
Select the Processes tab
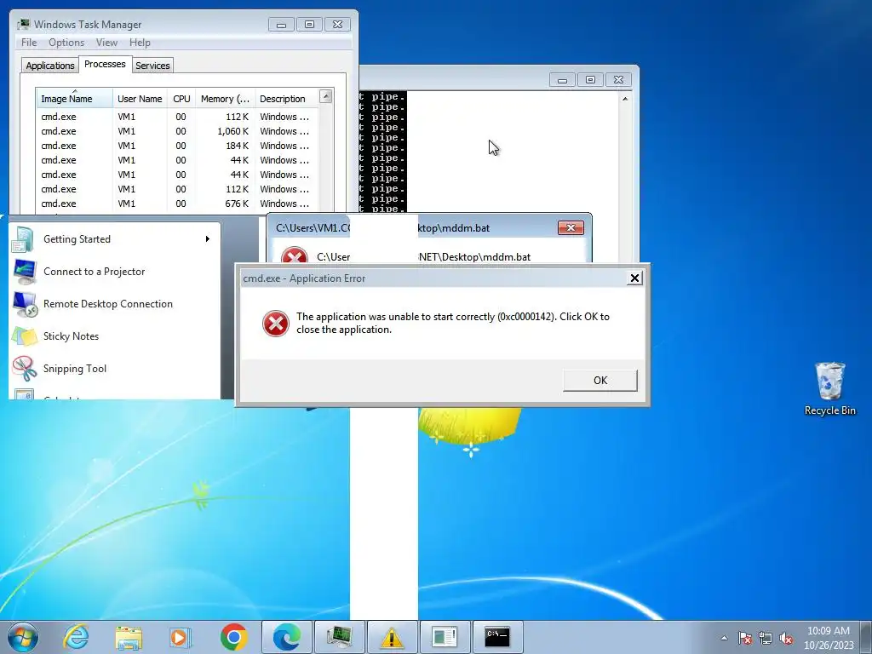105,64
